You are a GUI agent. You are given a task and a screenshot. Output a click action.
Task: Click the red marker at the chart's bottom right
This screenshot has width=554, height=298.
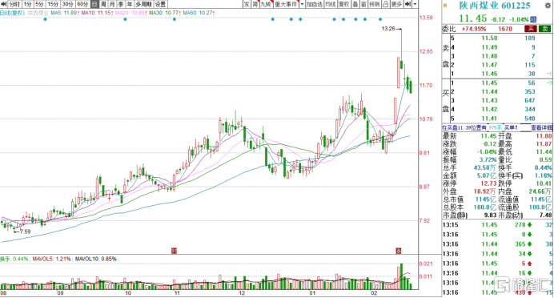click(x=398, y=251)
